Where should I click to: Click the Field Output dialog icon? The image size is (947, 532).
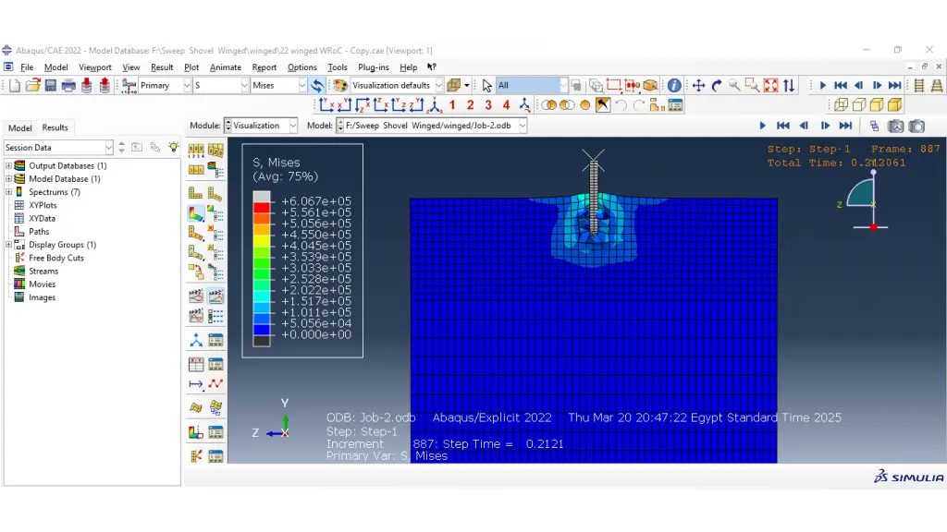point(129,86)
